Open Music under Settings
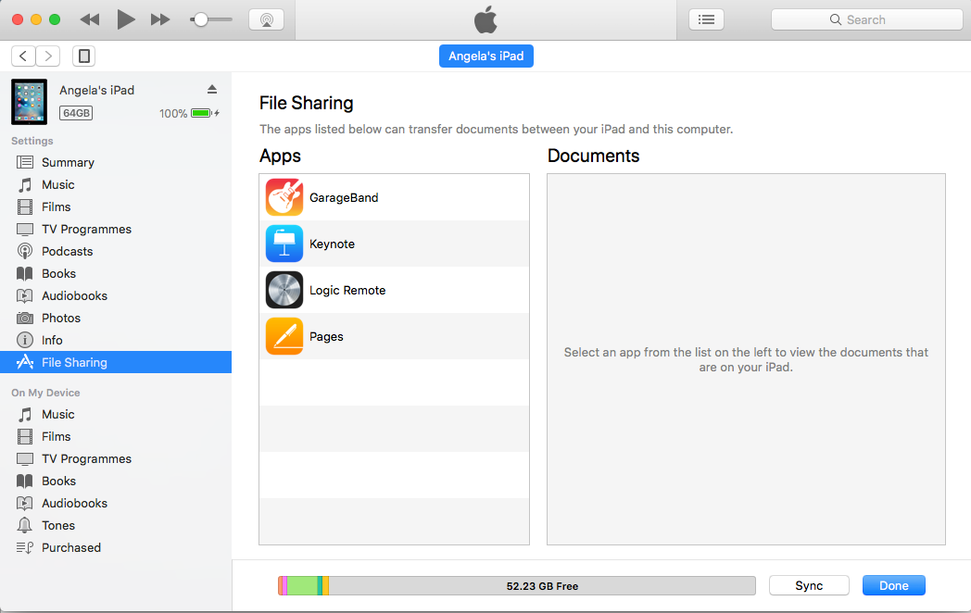Image resolution: width=971 pixels, height=613 pixels. 116,184
